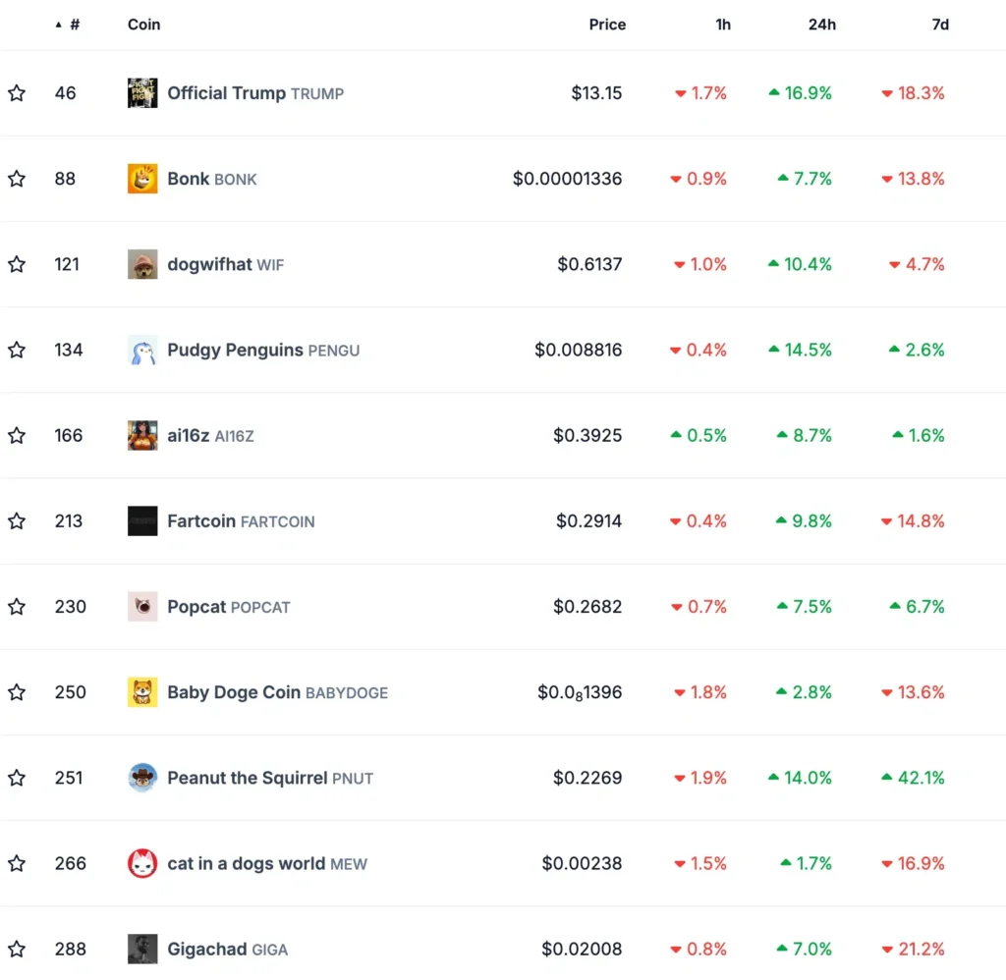1006x980 pixels.
Task: Click Peanut the Squirrel 42.1% 7d value
Action: tap(913, 778)
